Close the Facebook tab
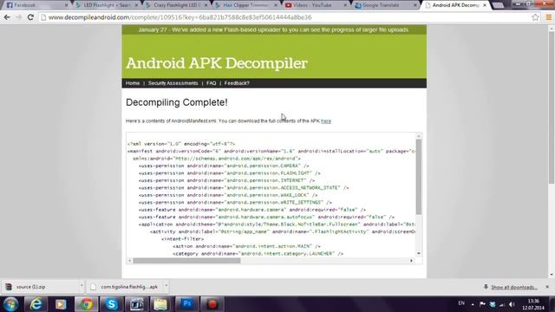This screenshot has height=312, width=555. coord(66,5)
